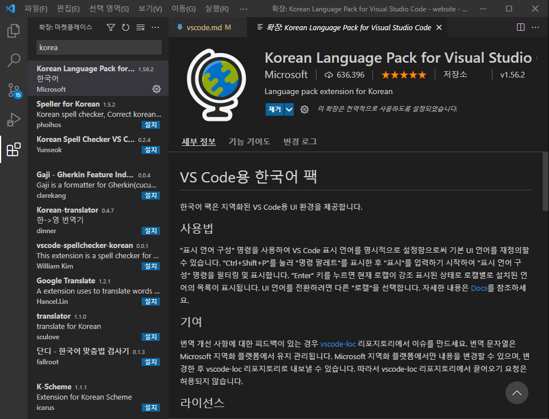Click manage gear for Korean Language Pack
The width and height of the screenshot is (549, 419).
[157, 89]
